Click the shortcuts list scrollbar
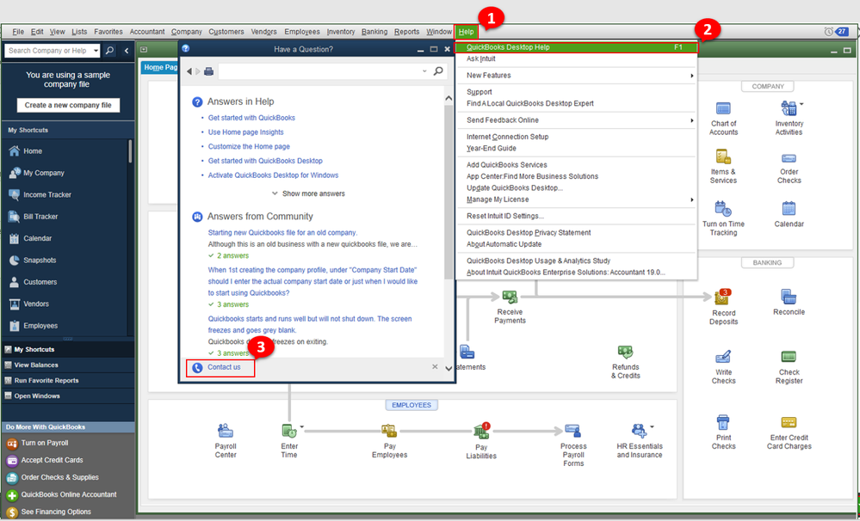The width and height of the screenshot is (860, 521). pyautogui.click(x=130, y=150)
